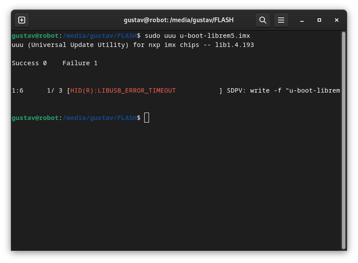Open the hamburger main menu
358x263 pixels.
click(281, 20)
